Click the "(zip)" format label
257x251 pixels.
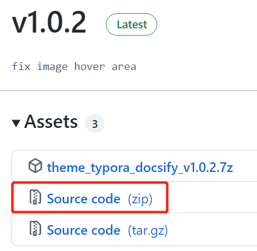[140, 199]
